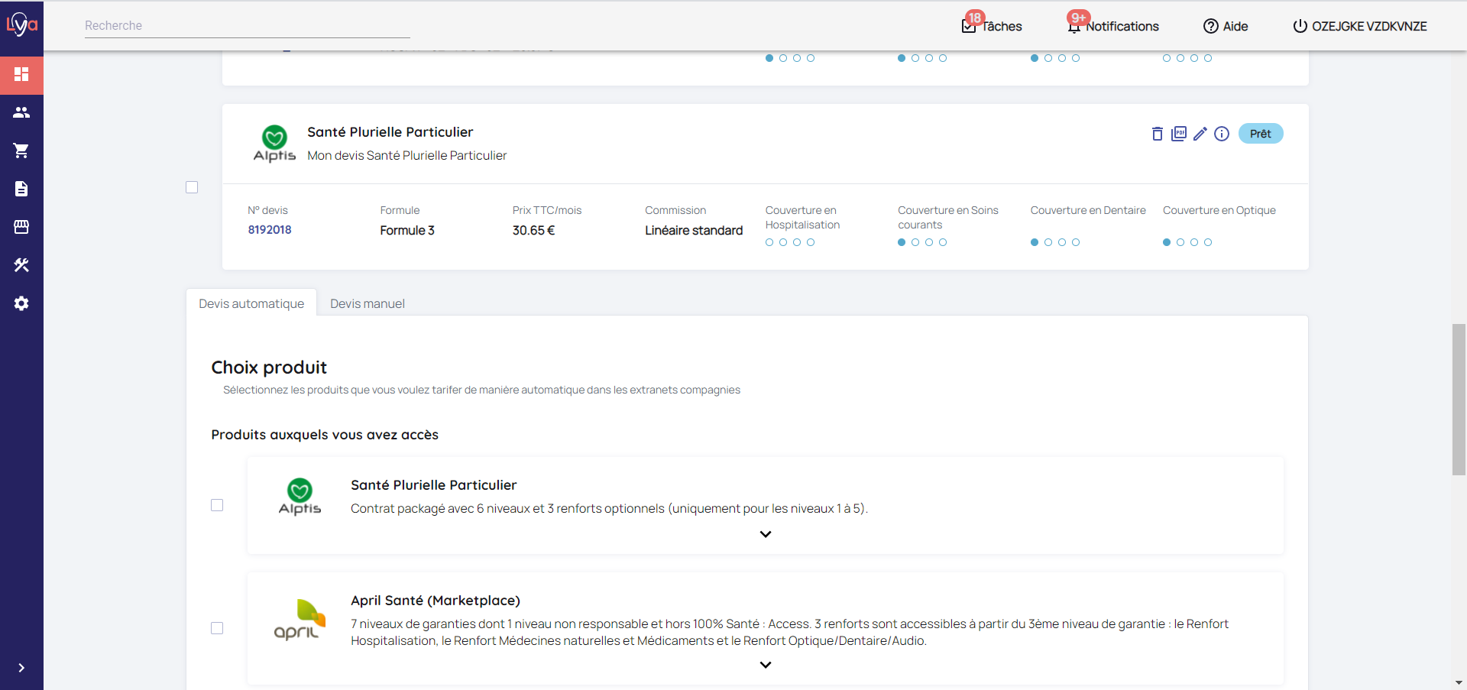Click the Recherche search field
1467x690 pixels.
[x=247, y=26]
